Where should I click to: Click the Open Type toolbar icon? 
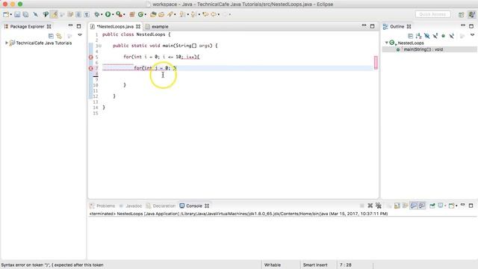tap(153, 14)
